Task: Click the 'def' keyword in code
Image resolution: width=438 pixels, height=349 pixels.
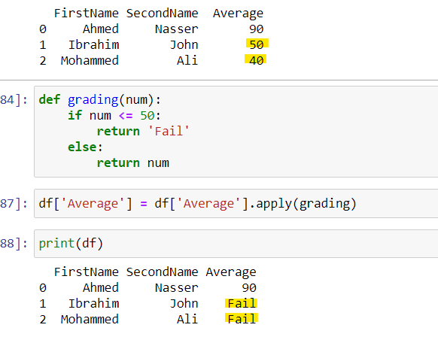Action: (50, 100)
